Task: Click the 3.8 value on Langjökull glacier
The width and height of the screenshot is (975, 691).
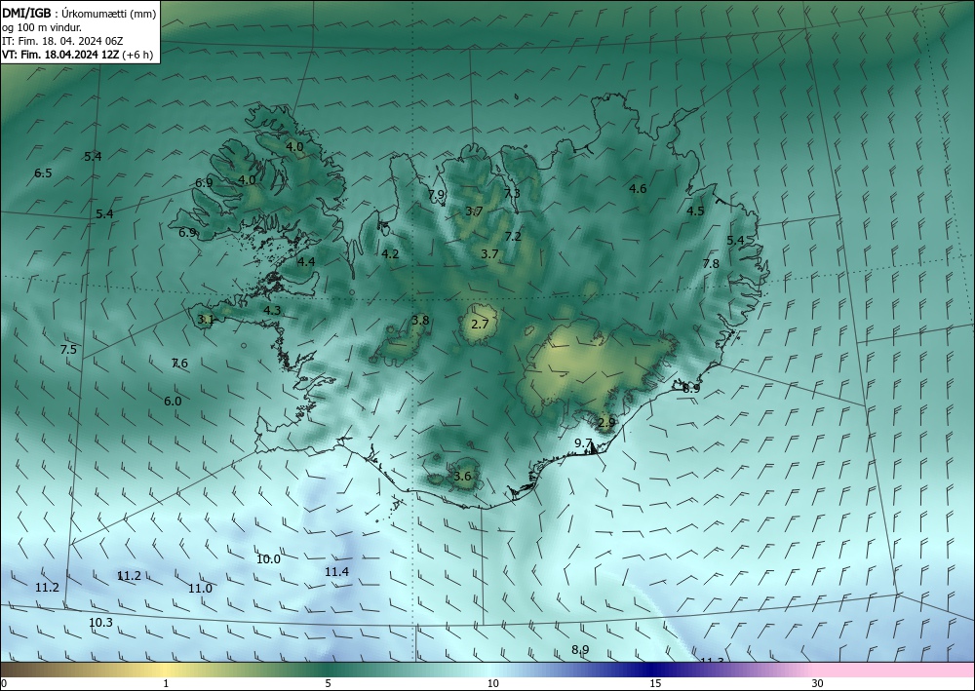Action: (x=420, y=321)
